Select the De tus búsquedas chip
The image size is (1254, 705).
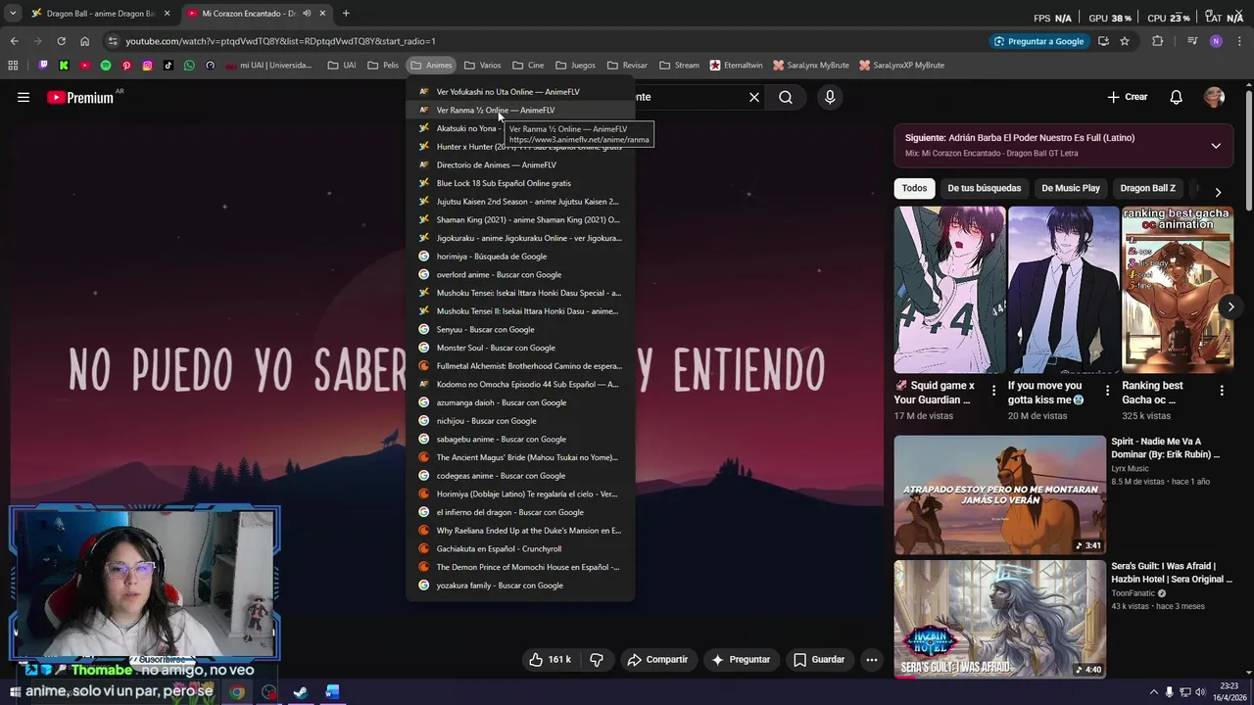(984, 188)
